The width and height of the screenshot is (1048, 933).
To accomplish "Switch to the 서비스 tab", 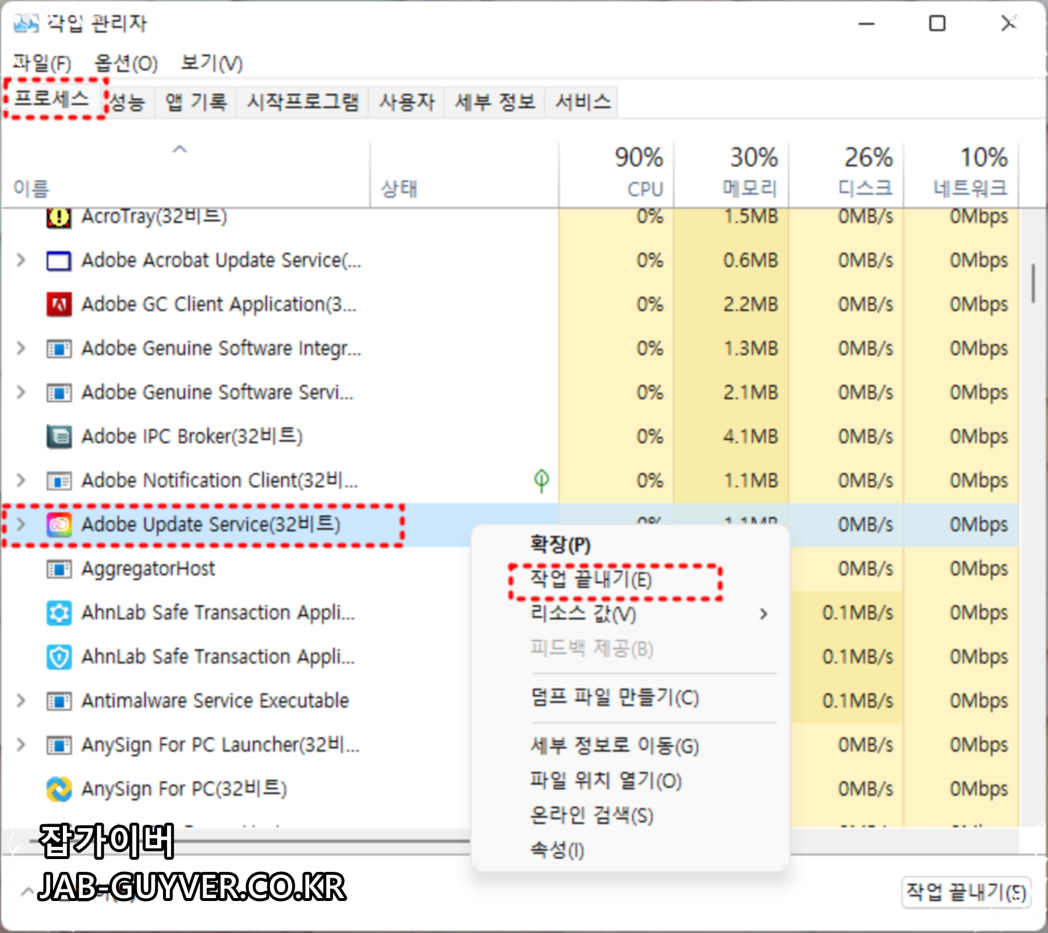I will tap(582, 103).
